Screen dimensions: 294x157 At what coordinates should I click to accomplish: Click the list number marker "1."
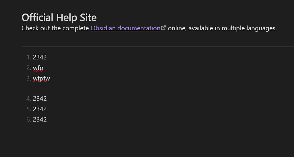click(x=28, y=57)
